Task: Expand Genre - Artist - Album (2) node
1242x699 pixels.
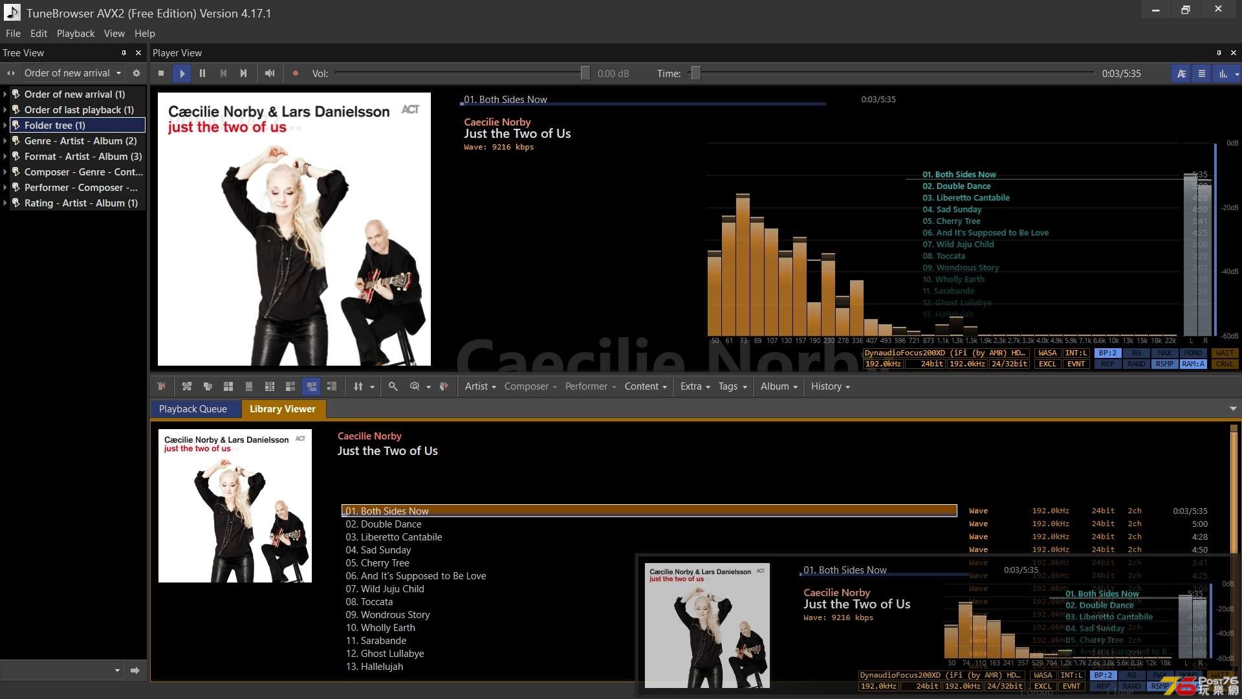Action: [x=5, y=141]
